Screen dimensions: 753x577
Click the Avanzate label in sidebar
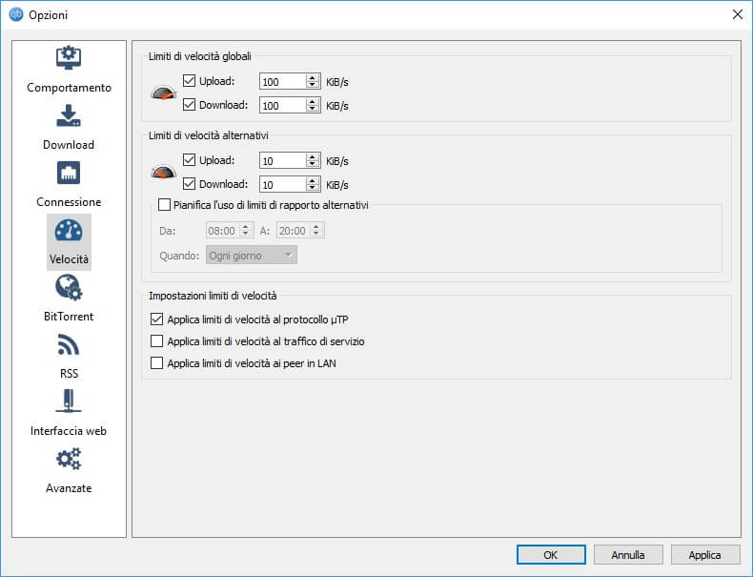pyautogui.click(x=69, y=487)
